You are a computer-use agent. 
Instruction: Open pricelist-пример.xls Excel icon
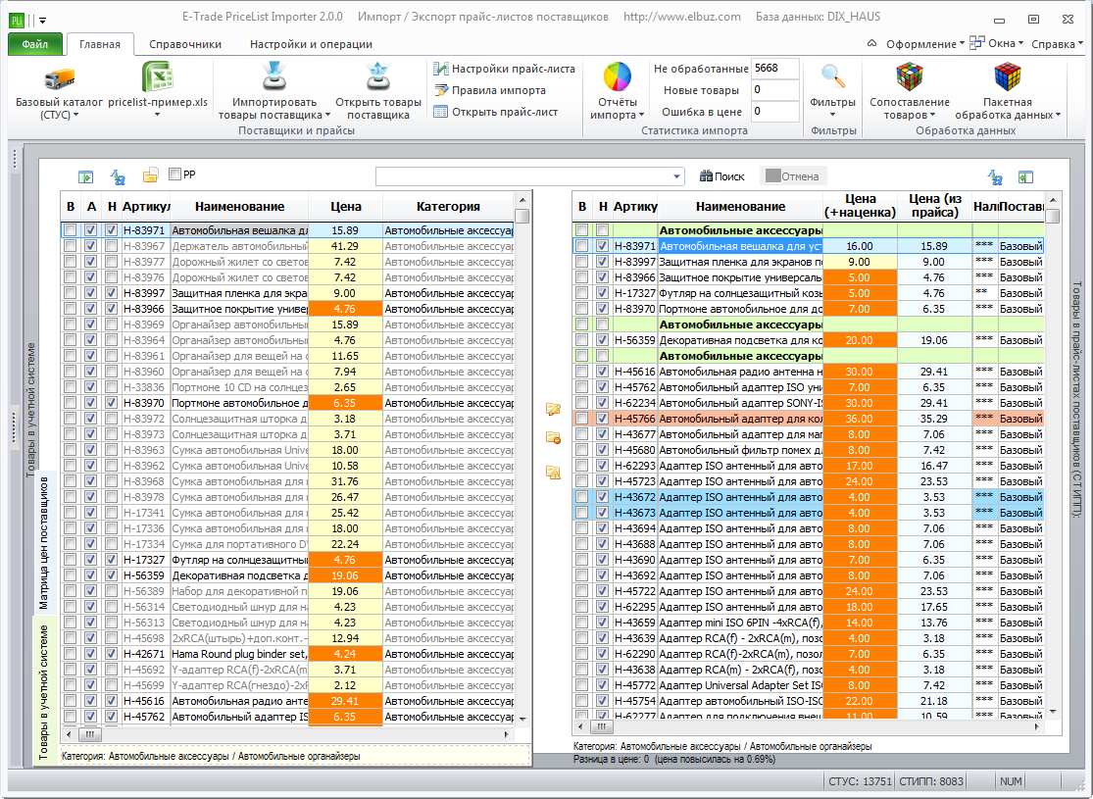pos(158,76)
